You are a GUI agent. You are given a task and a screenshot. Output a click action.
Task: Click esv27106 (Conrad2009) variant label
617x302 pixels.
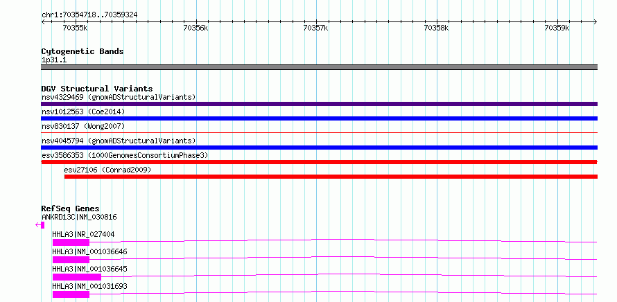tap(107, 170)
